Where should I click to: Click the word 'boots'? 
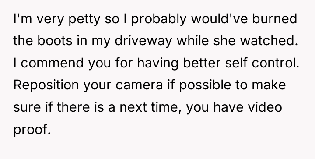coord(55,41)
